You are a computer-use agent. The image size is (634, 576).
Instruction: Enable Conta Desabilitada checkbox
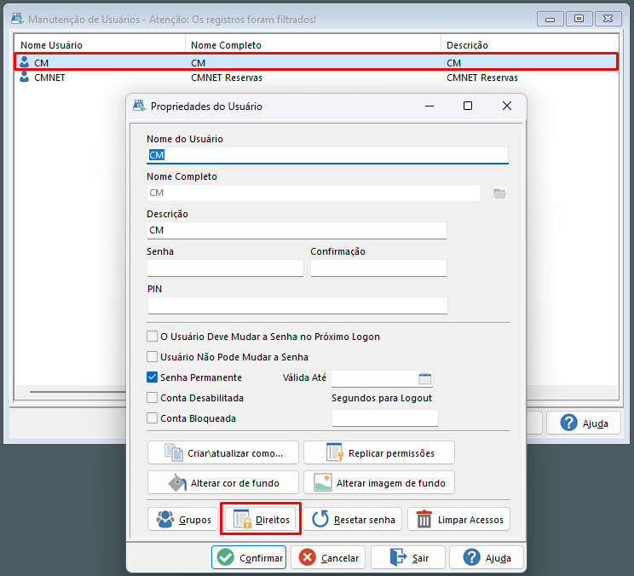click(x=152, y=398)
